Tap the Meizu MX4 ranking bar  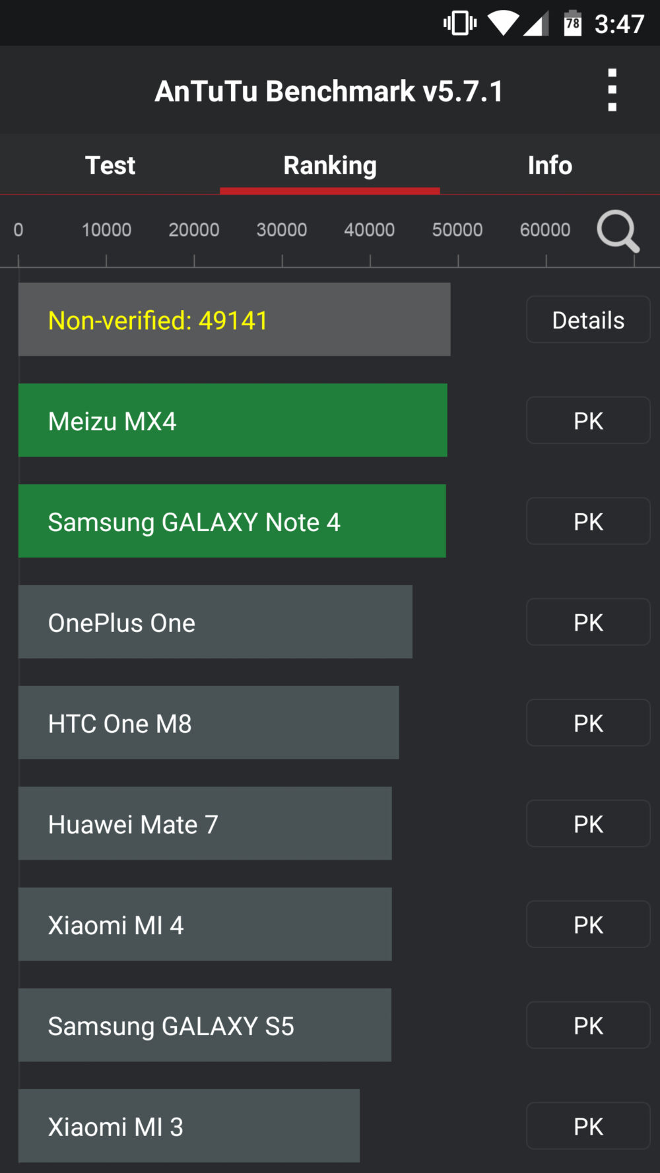click(x=232, y=421)
